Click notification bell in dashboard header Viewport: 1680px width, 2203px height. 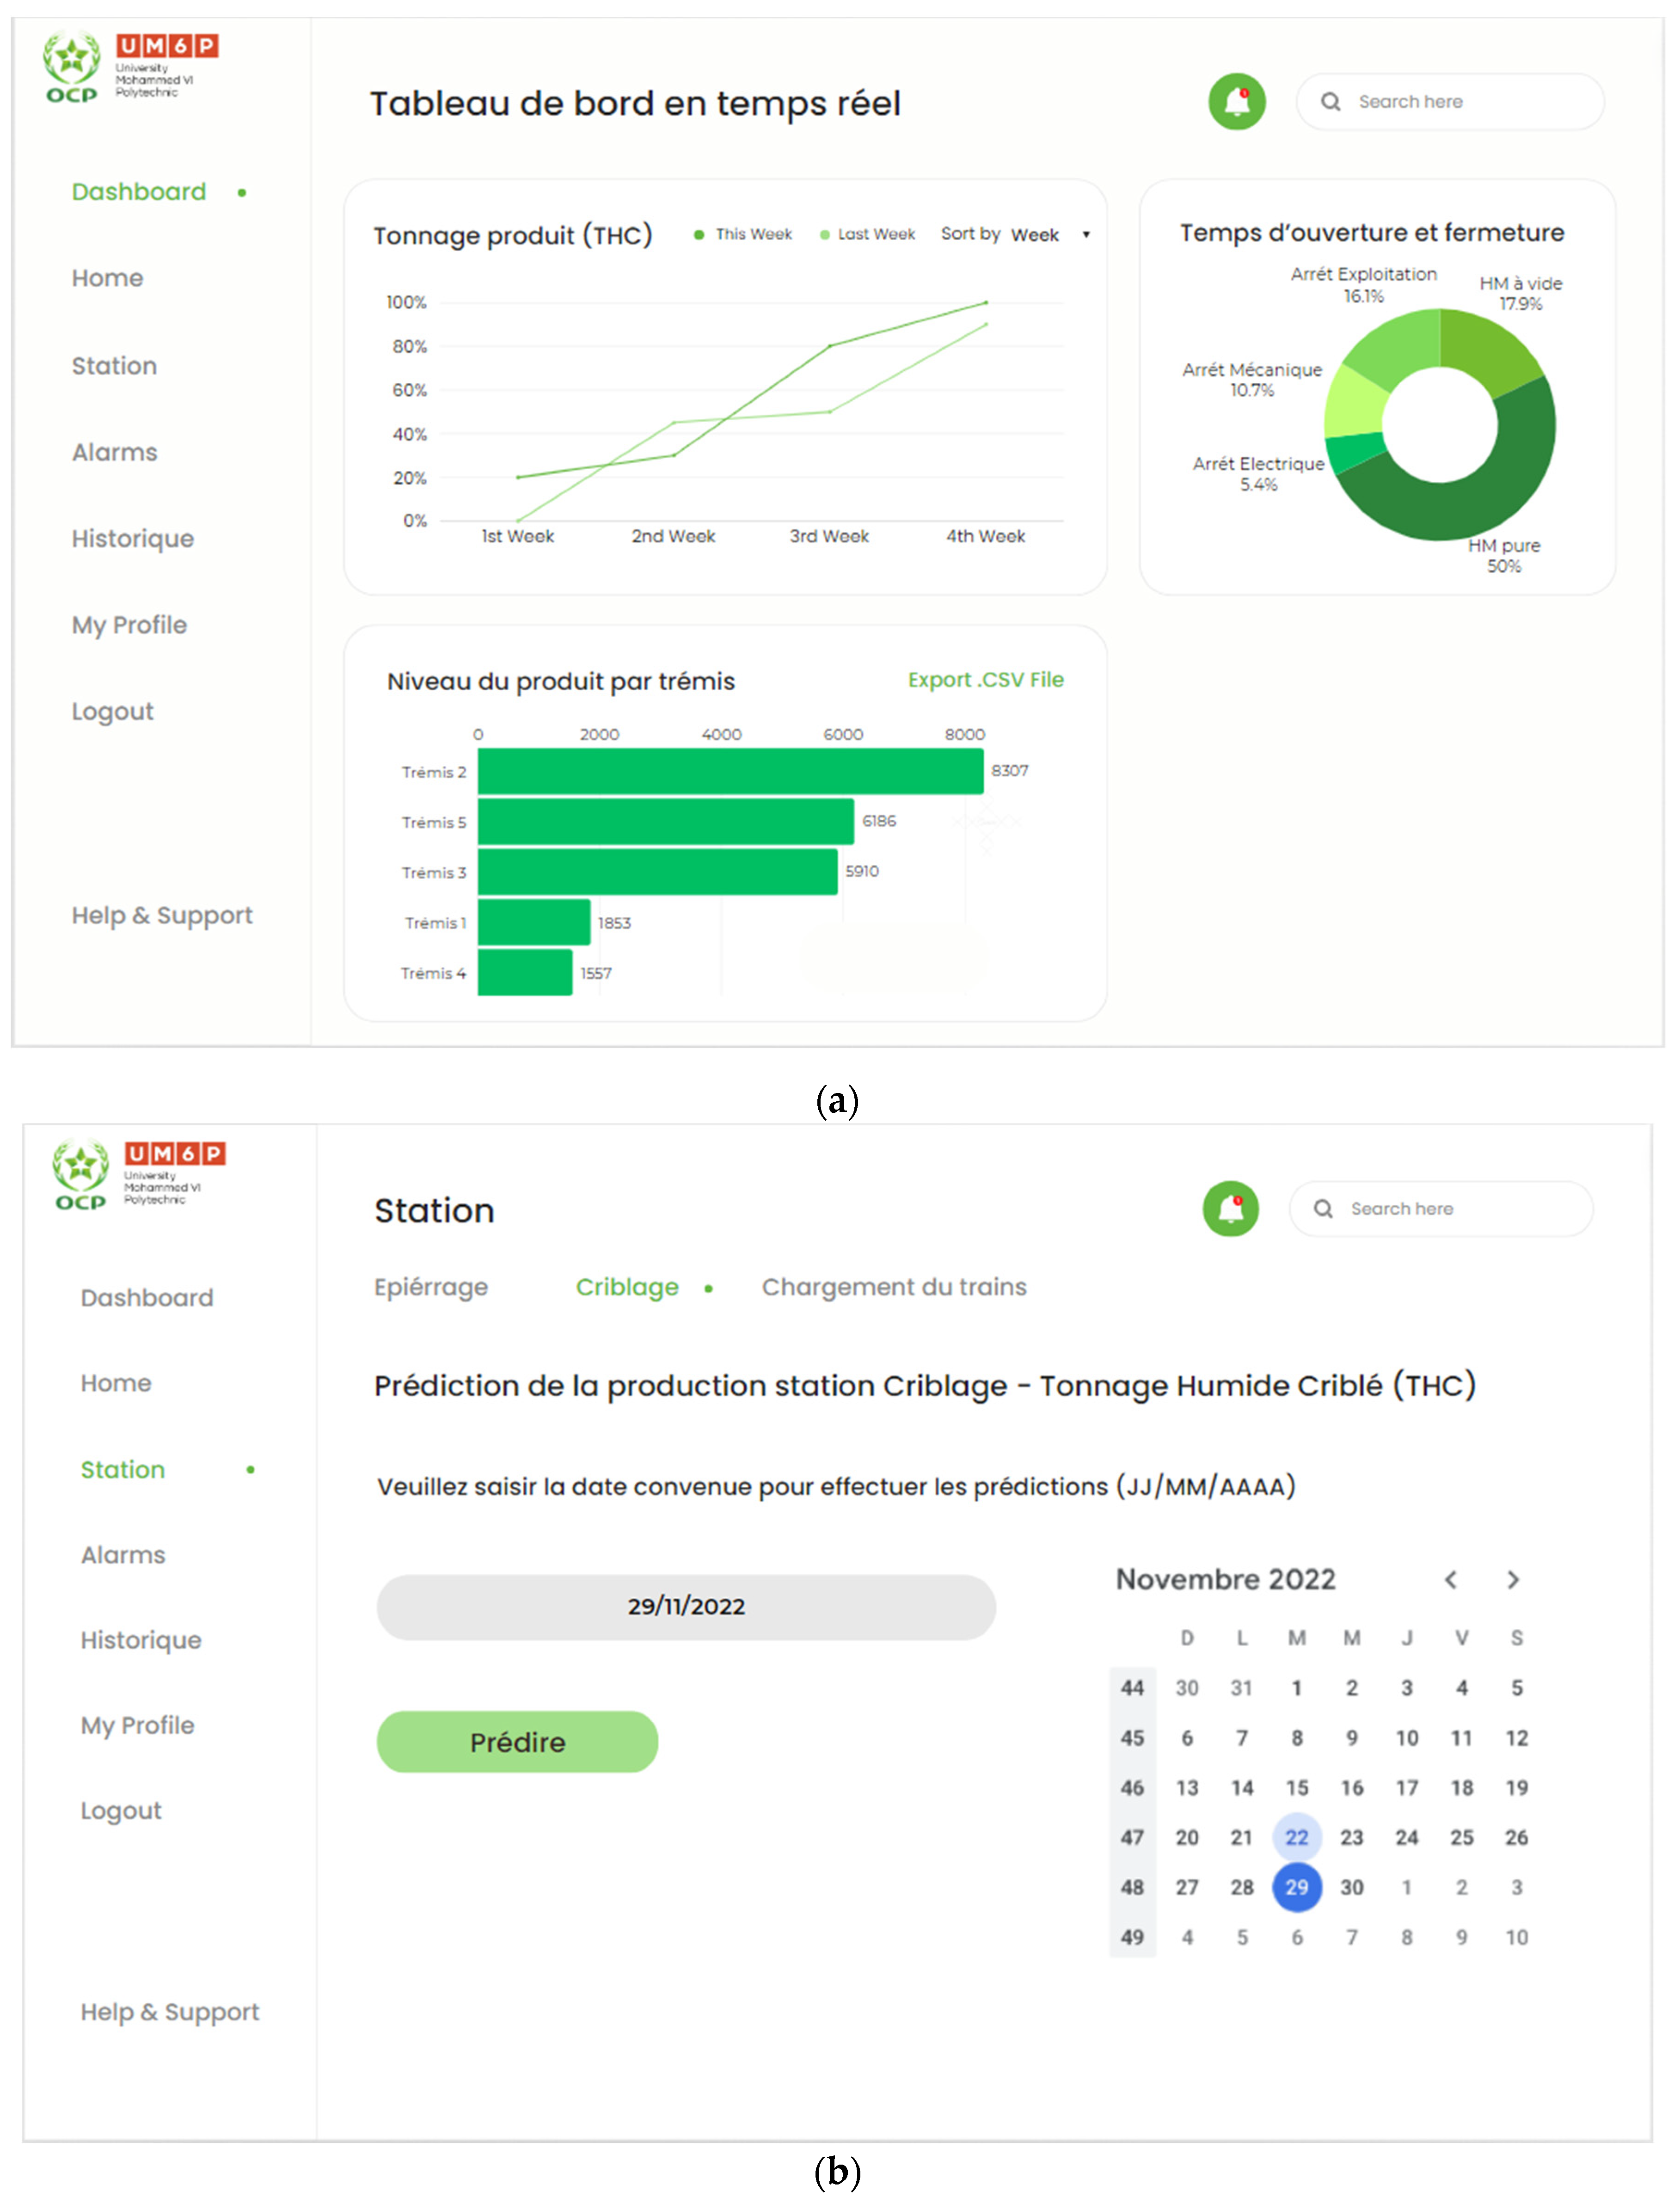click(x=1237, y=102)
